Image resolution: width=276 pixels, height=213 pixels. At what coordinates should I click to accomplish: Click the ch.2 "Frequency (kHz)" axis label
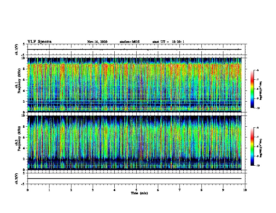(x=19, y=139)
